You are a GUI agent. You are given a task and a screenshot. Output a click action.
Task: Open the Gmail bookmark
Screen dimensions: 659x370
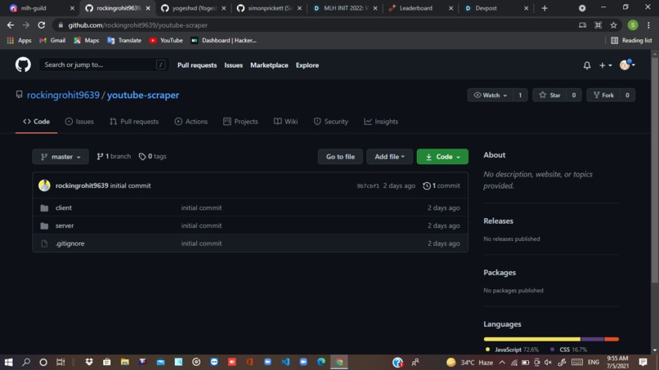click(52, 40)
